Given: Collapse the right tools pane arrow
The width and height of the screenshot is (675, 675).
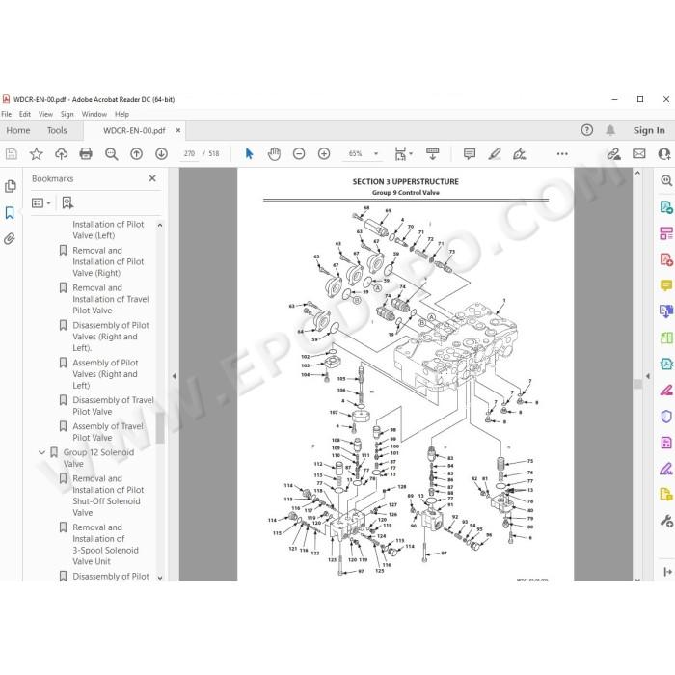Looking at the screenshot, I should click(648, 376).
